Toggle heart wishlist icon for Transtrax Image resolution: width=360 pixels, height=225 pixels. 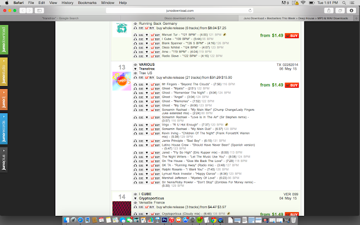[135, 69]
